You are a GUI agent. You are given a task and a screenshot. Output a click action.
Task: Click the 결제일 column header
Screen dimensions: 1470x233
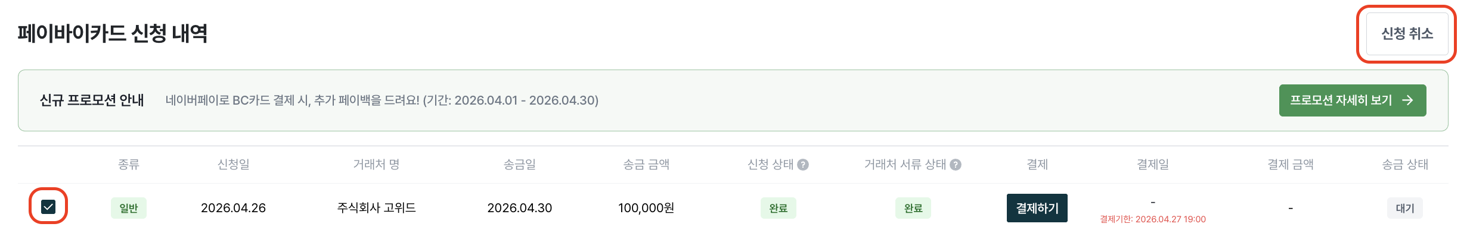pyautogui.click(x=1153, y=165)
